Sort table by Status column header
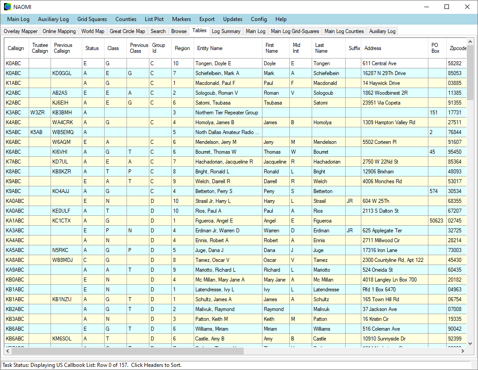This screenshot has height=370, width=478. [93, 48]
